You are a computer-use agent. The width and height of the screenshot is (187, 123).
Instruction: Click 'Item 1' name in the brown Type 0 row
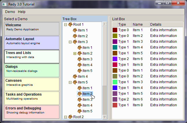point(138,70)
